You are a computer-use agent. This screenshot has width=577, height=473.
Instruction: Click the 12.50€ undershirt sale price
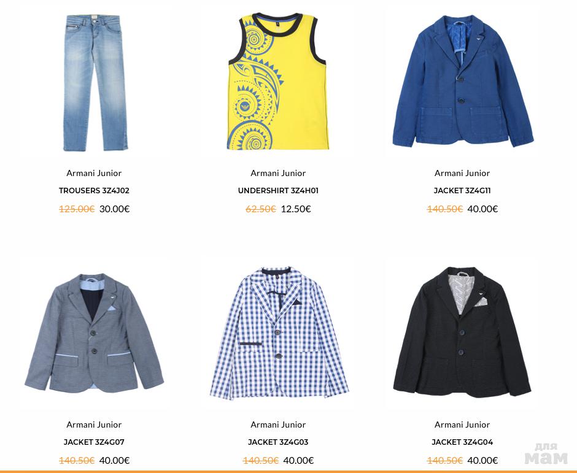click(296, 209)
